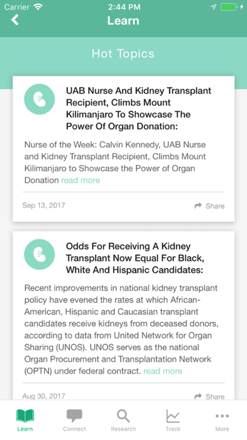
Task: Tap the Recent improvements summary paragraph
Action: pyautogui.click(x=122, y=329)
